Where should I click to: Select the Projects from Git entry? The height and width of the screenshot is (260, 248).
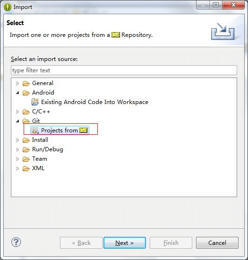(64, 130)
